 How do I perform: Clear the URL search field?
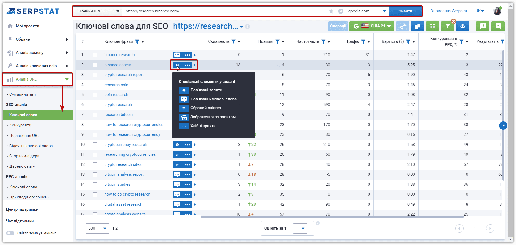tap(341, 11)
